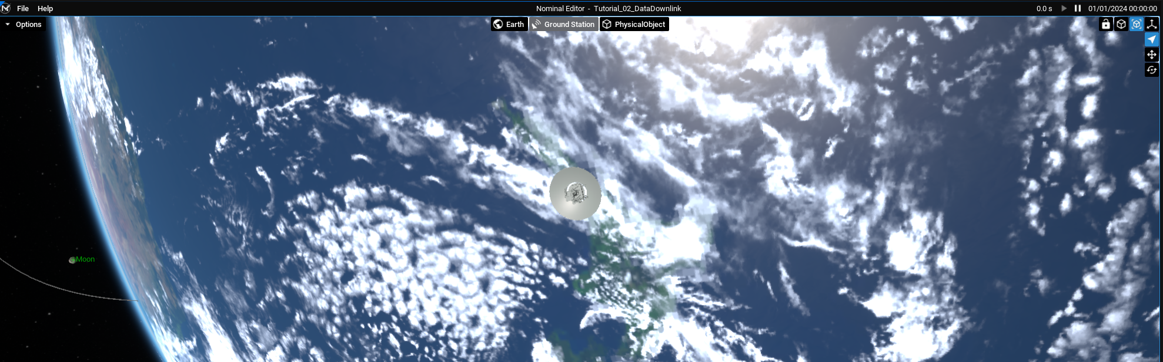Click the plain cube view icon
This screenshot has width=1163, height=362.
pos(1121,24)
